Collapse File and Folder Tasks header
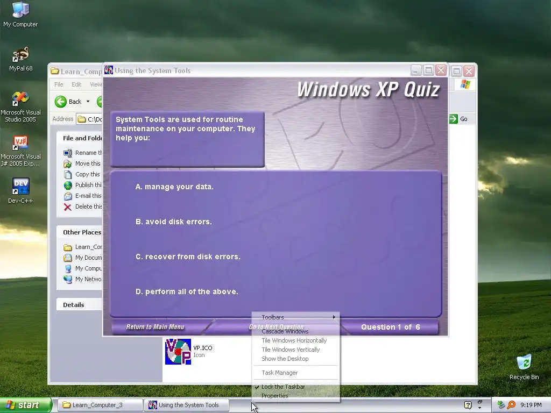The image size is (551, 413). (79, 138)
